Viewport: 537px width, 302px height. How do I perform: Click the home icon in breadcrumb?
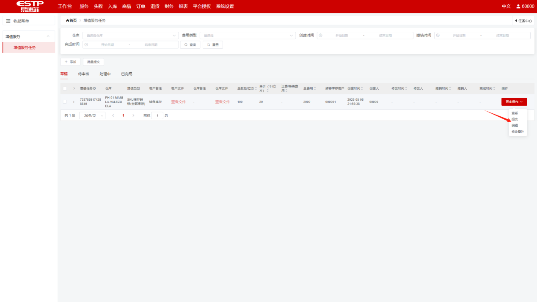[68, 20]
